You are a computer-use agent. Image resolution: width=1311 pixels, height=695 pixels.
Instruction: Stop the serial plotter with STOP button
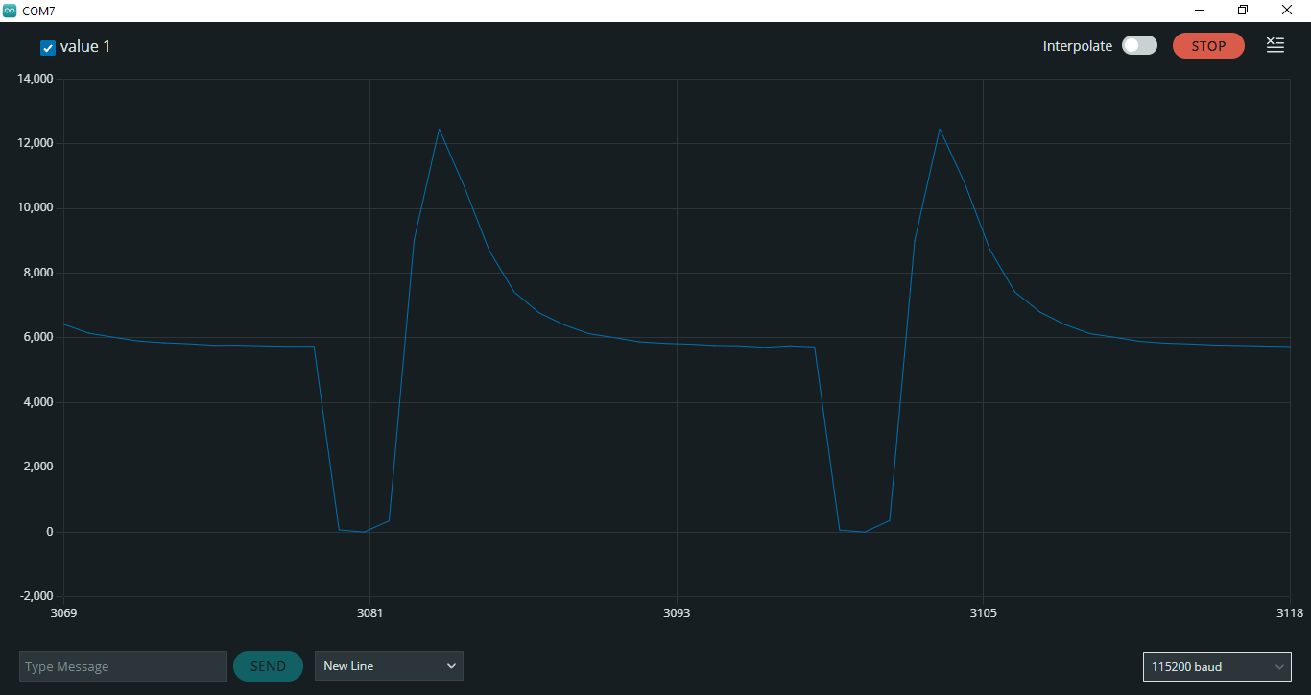[1208, 45]
